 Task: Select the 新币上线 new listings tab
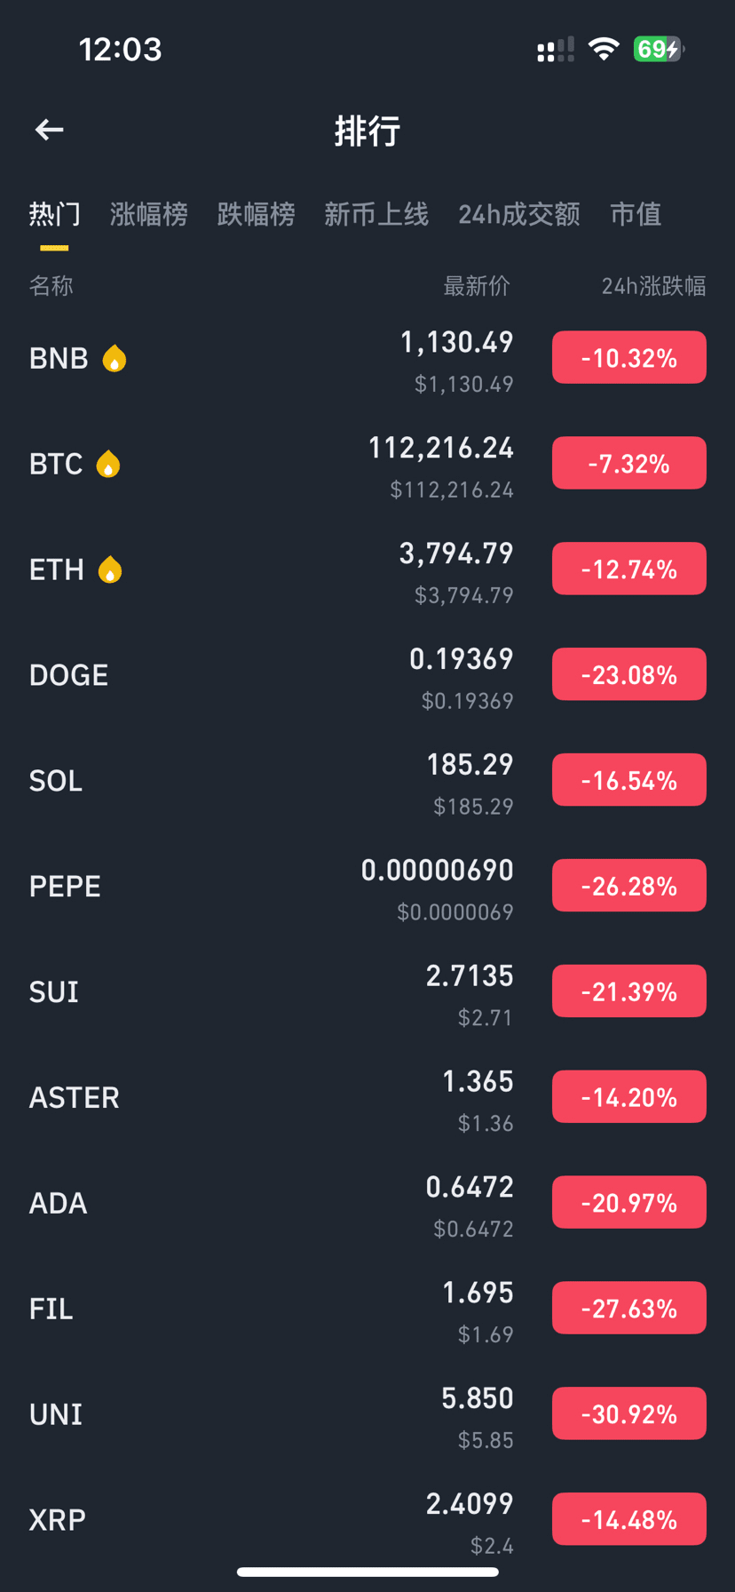(376, 214)
